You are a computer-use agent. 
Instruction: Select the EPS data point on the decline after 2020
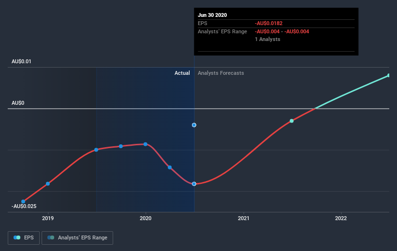(x=170, y=167)
